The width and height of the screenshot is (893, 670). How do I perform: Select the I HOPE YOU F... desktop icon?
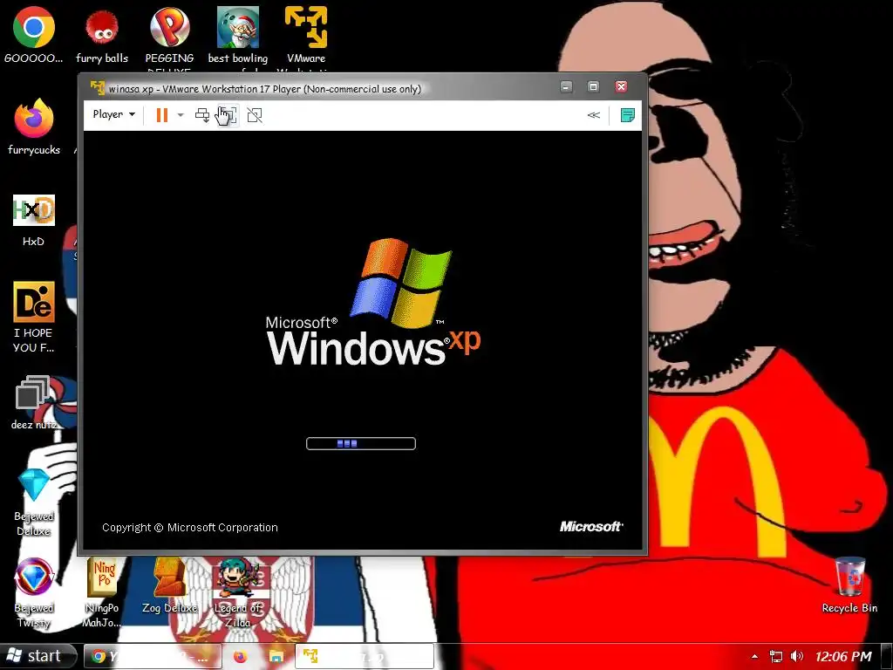point(34,317)
